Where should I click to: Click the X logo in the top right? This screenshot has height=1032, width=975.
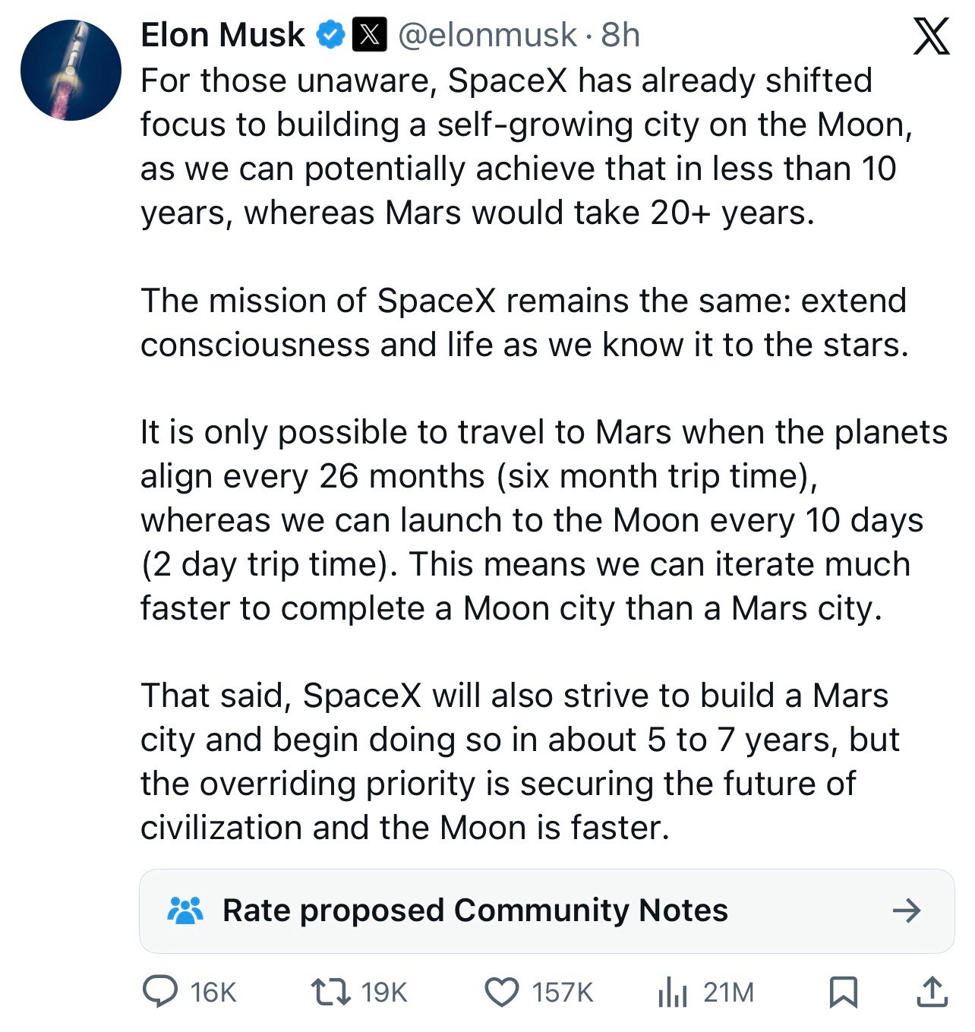pyautogui.click(x=931, y=36)
